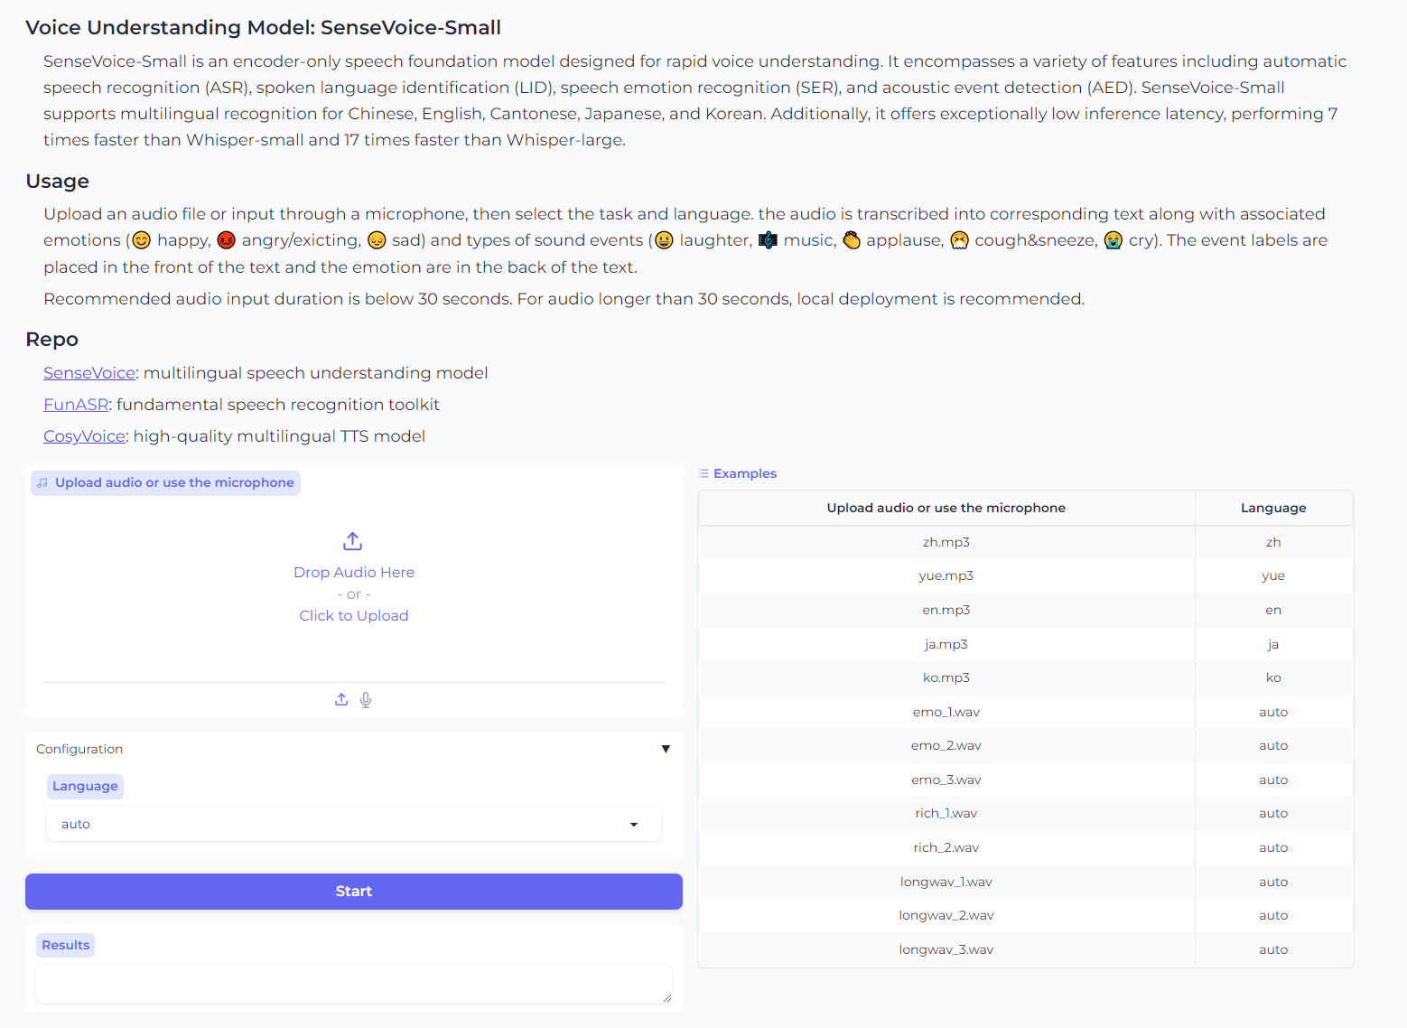This screenshot has height=1028, width=1407.
Task: Click the 'Upload audio or use the microphone' column header
Action: [x=946, y=509]
